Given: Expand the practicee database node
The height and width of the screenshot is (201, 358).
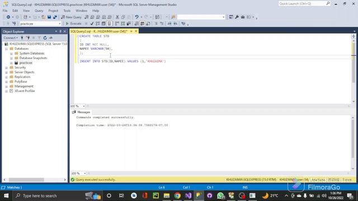Looking at the screenshot, I should [x=11, y=63].
